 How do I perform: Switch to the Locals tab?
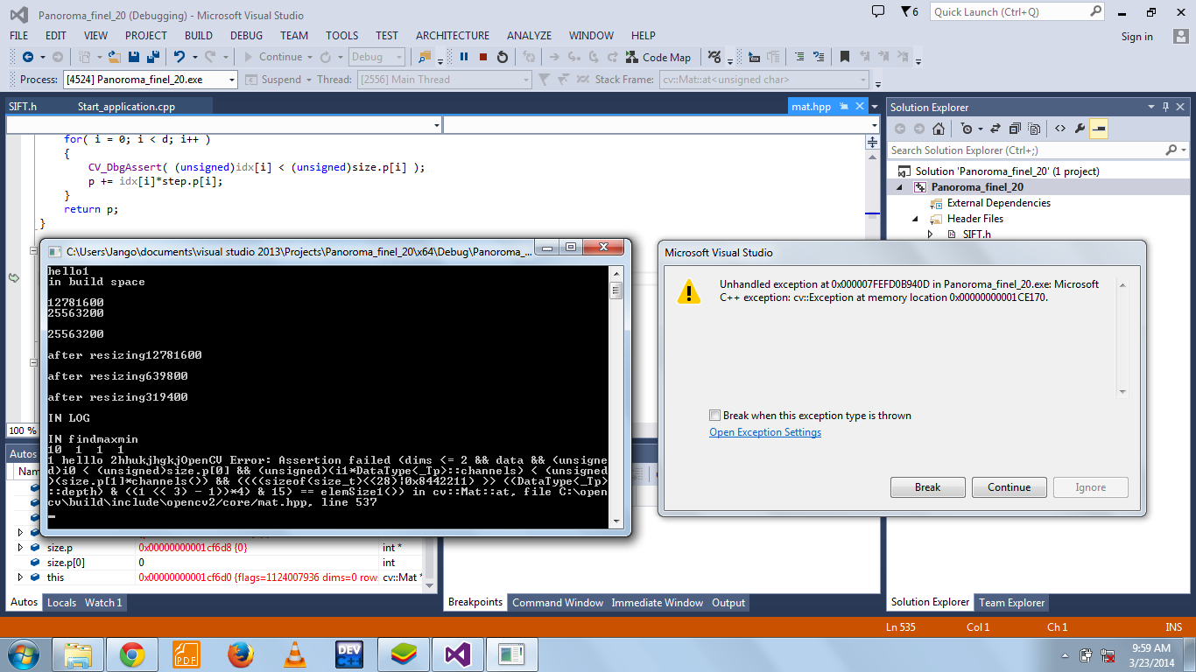point(62,602)
